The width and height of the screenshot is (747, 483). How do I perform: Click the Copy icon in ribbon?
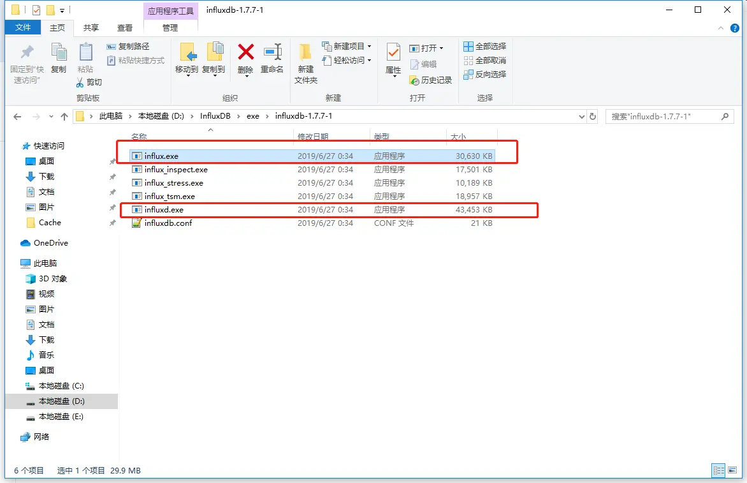point(59,52)
